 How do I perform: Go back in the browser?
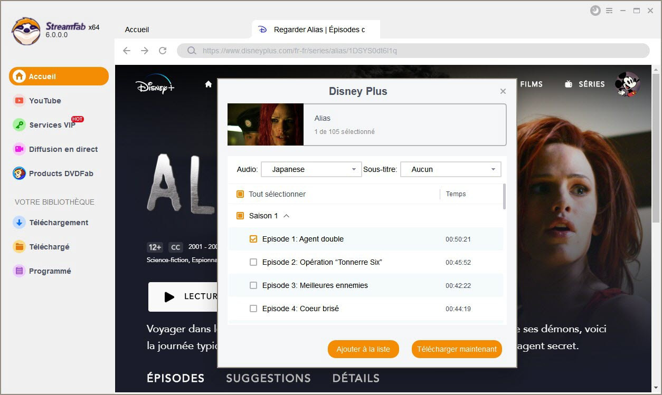(x=127, y=51)
